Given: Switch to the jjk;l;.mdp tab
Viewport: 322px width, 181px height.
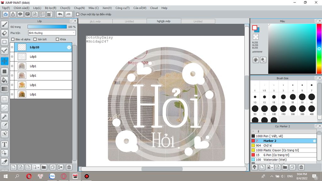Looking at the screenshot, I should pyautogui.click(x=95, y=21).
